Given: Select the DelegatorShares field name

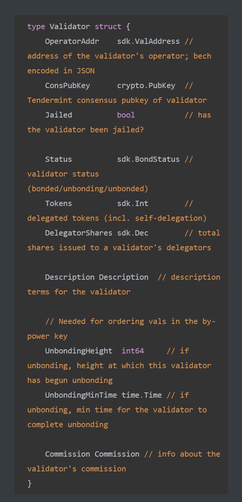Looking at the screenshot, I should click(79, 233).
